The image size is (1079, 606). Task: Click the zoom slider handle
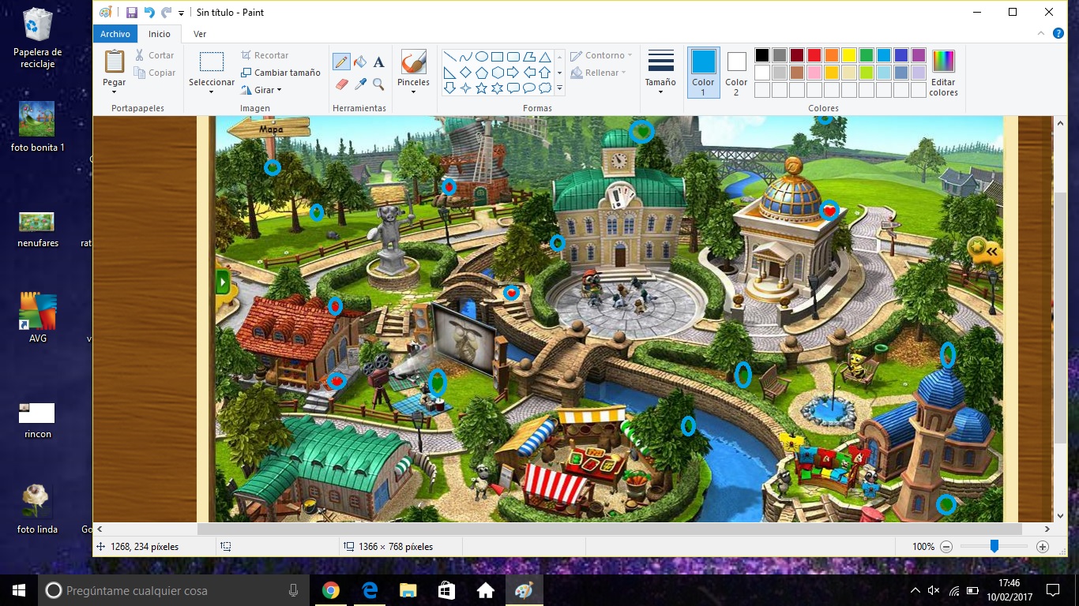click(994, 546)
